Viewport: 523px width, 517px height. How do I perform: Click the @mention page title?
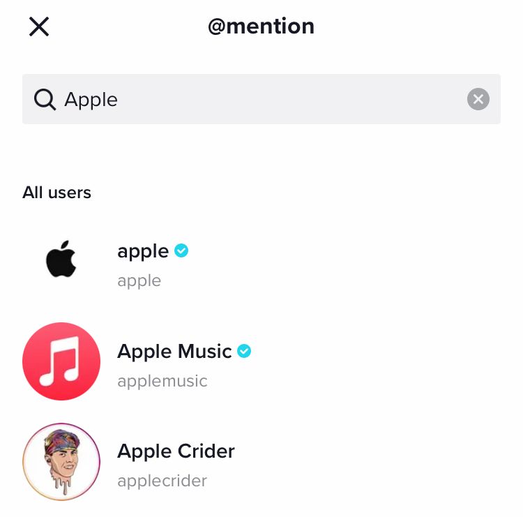click(261, 27)
